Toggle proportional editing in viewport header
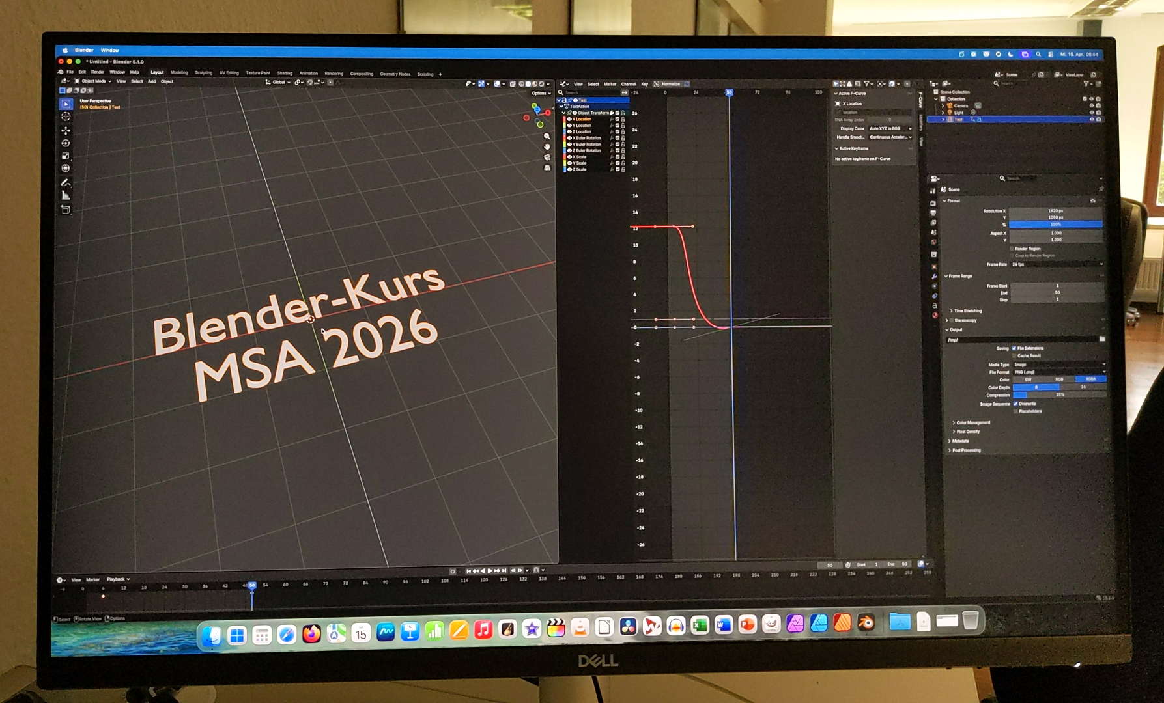The image size is (1164, 703). pos(330,83)
